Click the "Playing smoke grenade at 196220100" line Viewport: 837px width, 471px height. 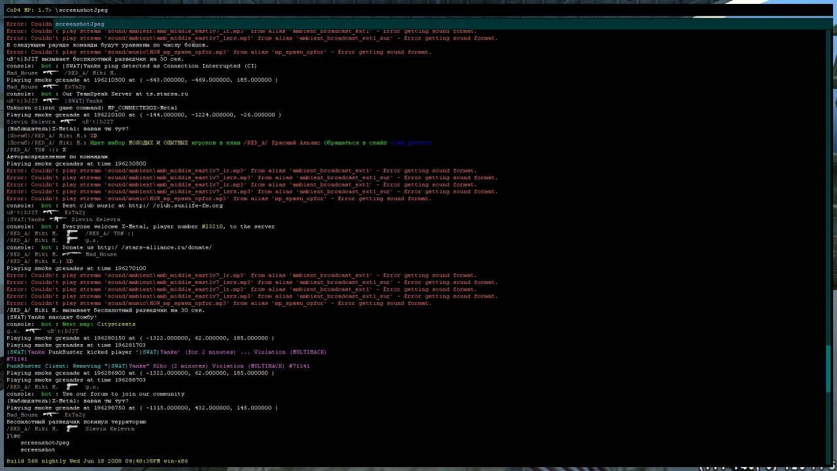tap(144, 114)
